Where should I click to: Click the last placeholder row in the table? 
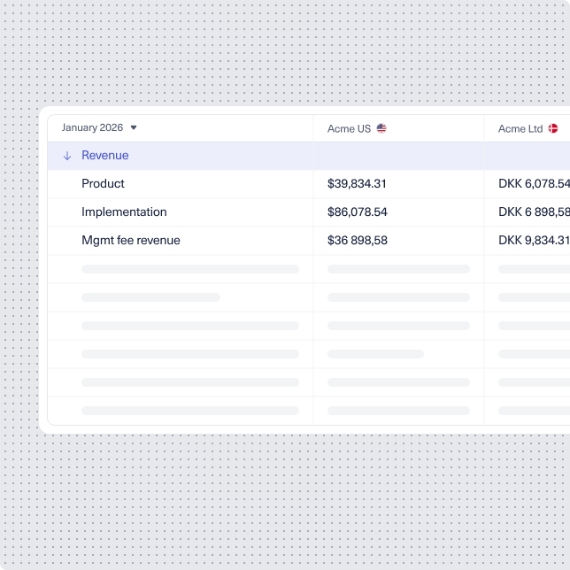189,411
